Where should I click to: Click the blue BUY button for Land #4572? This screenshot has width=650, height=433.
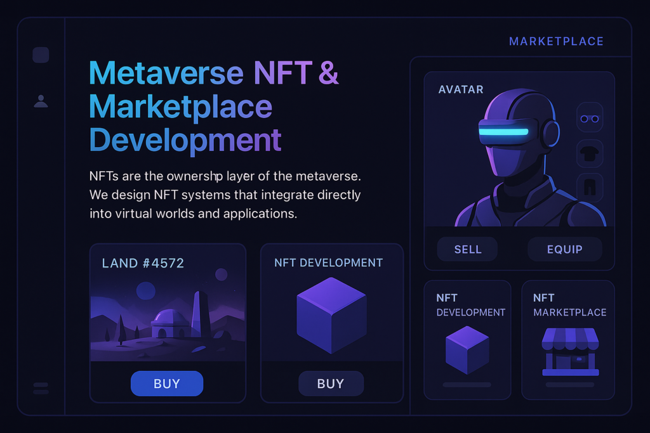(x=167, y=384)
